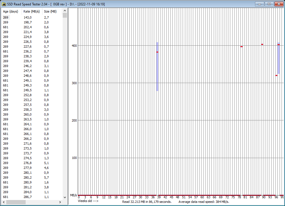The height and width of the screenshot is (206, 285).
Task: Open the SSD Read Speed Tester system menu icon
Action: (4, 4)
